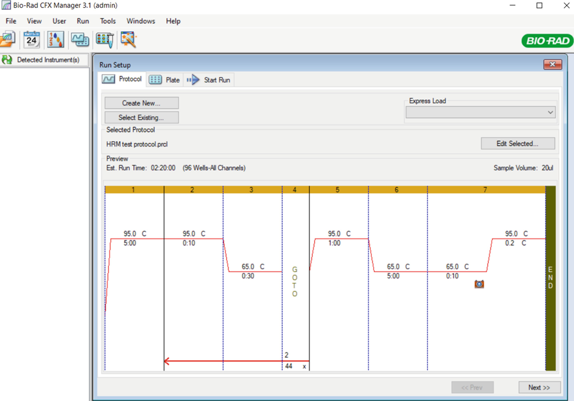
Task: Open the scheduler calendar toolbar icon
Action: click(x=31, y=39)
